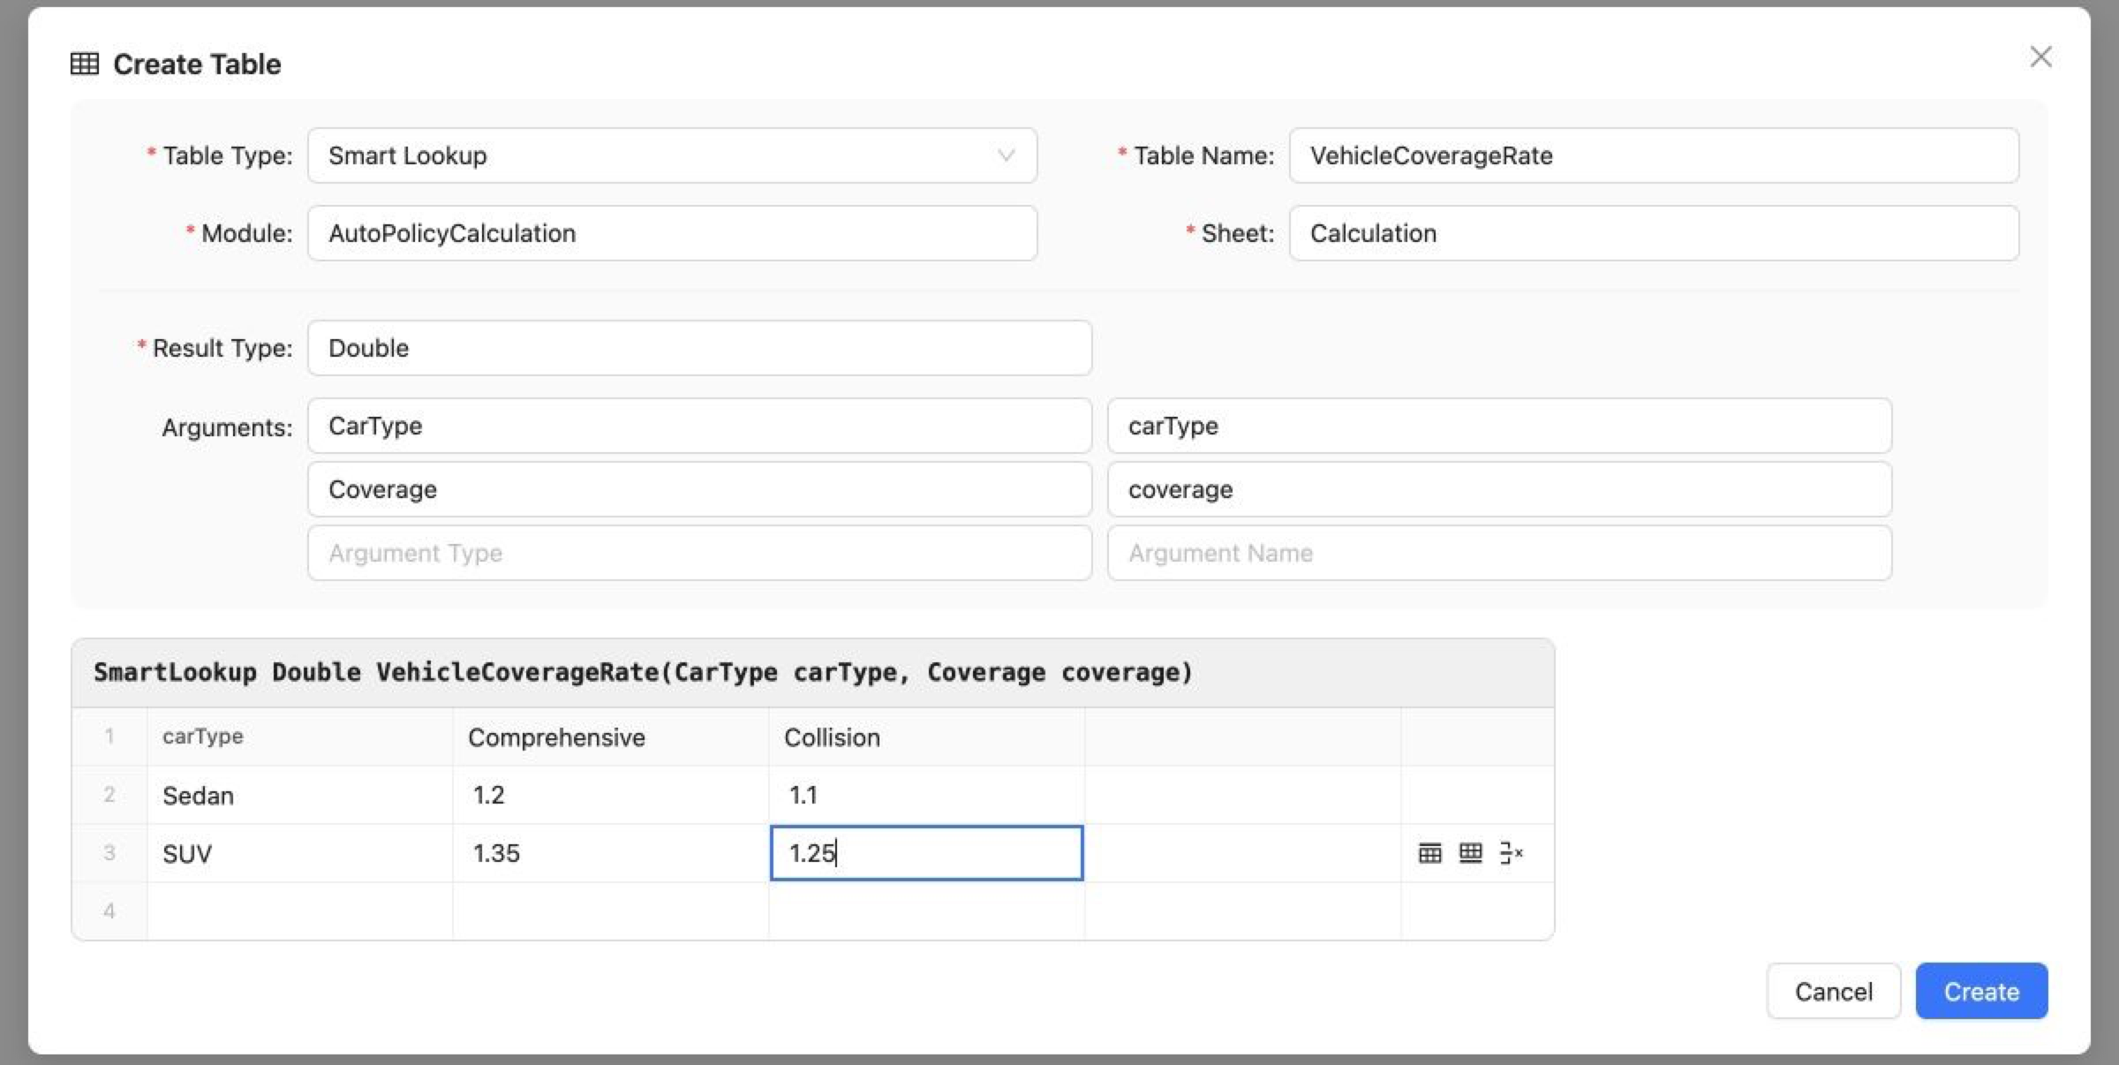Edit the CarType argument type field
The height and width of the screenshot is (1065, 2119).
pyautogui.click(x=699, y=426)
